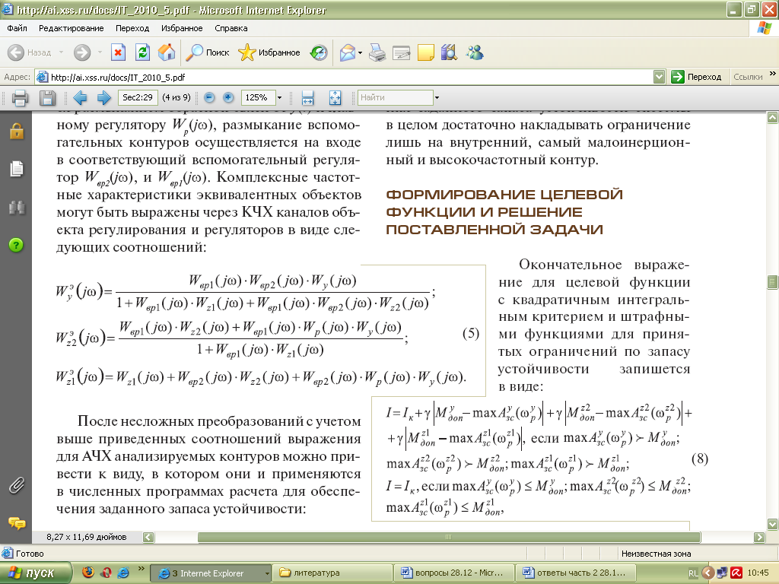Viewport: 779px width, 584px height.
Task: Print the page via IE printer icon
Action: (377, 52)
